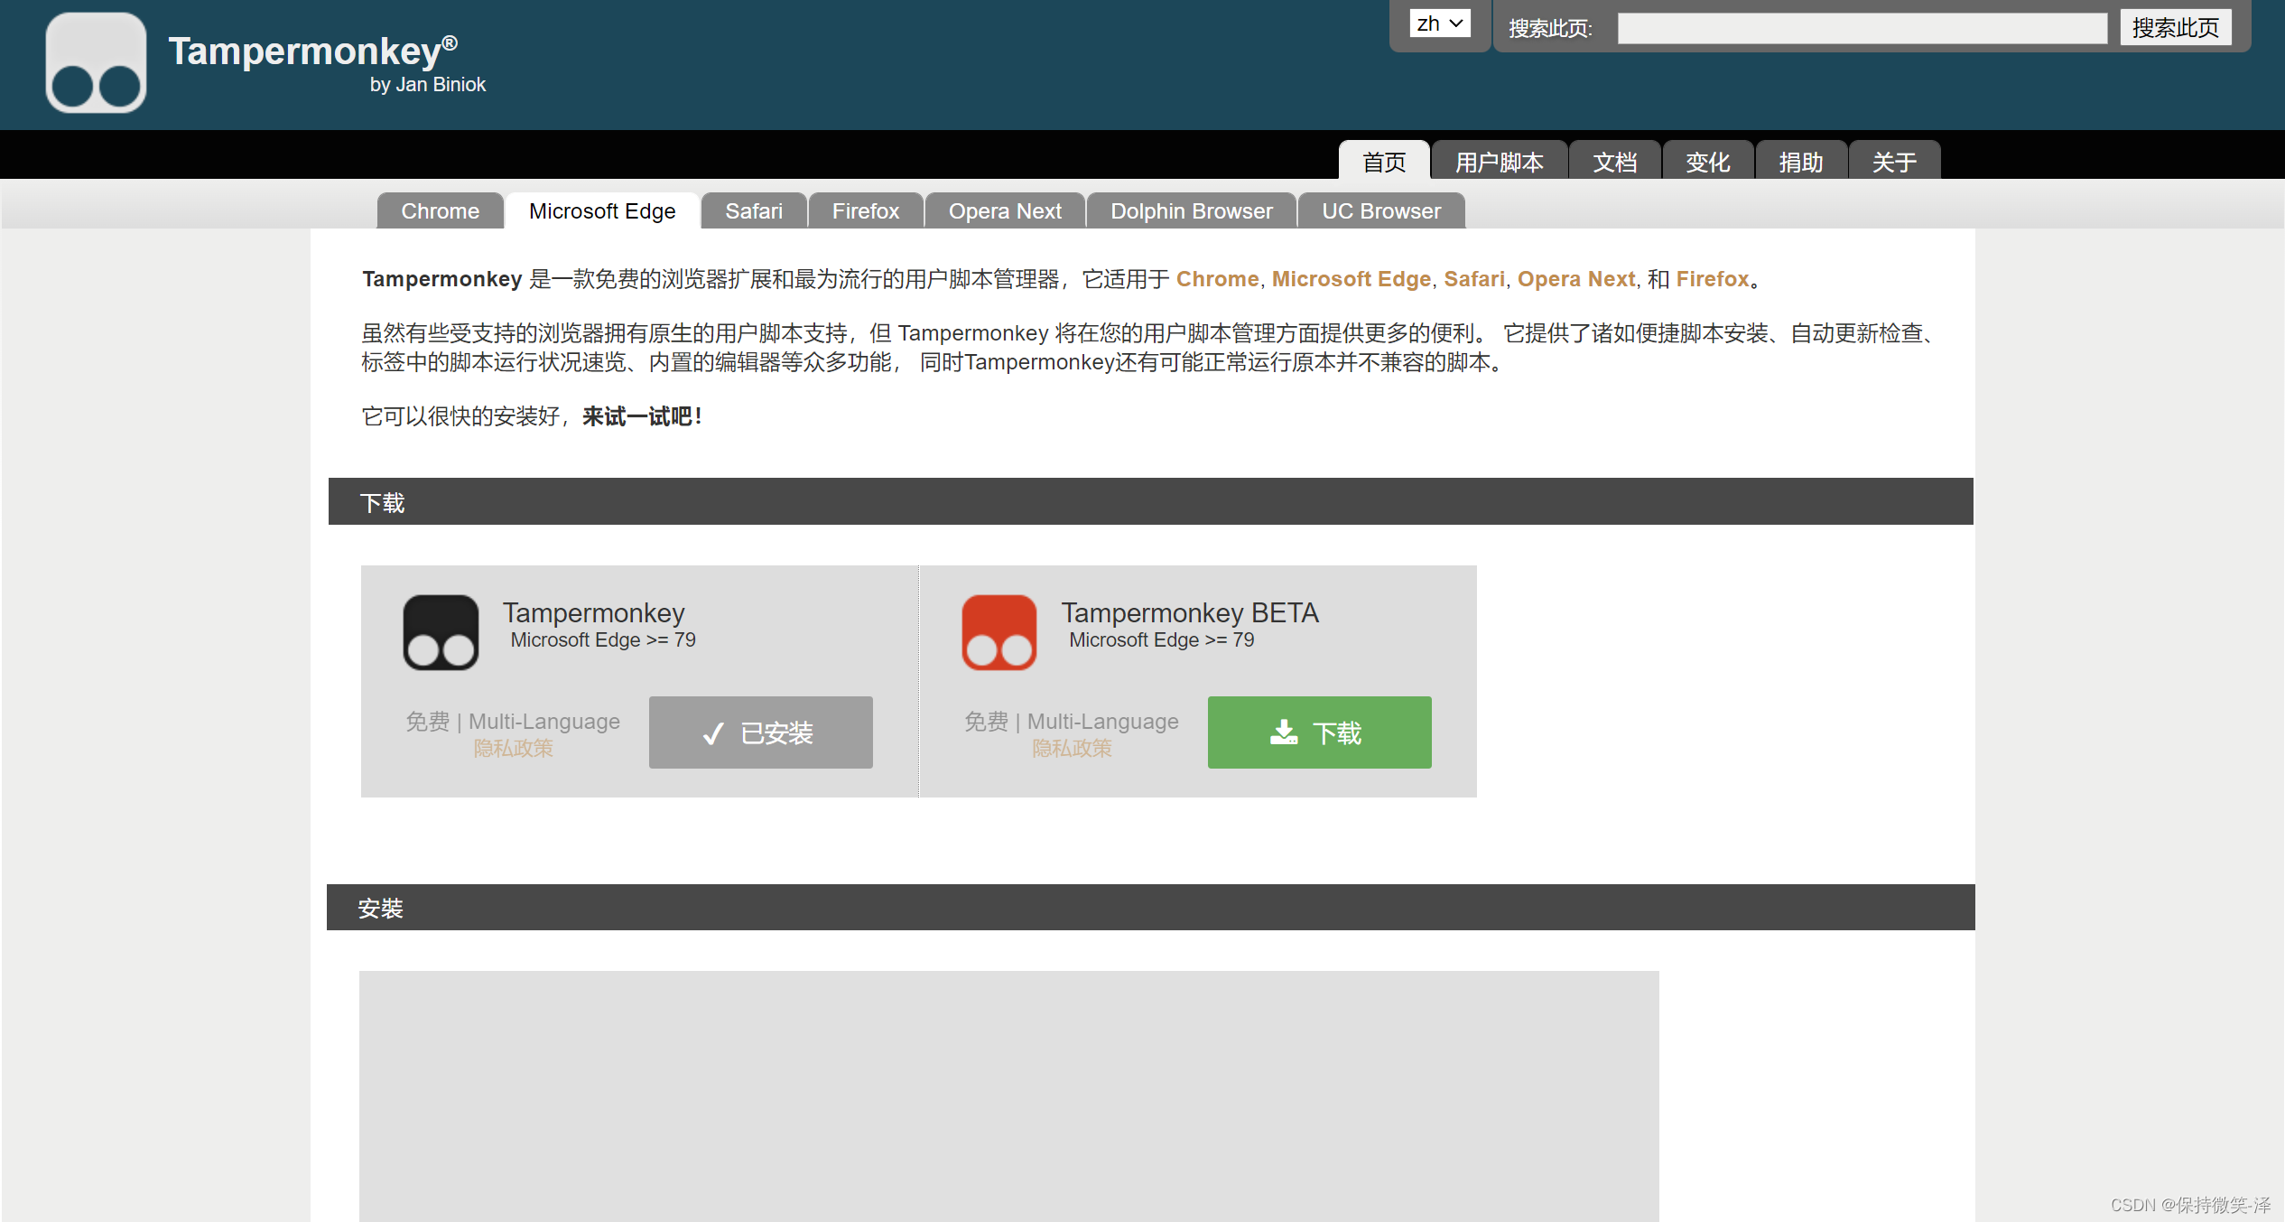Follow the Microsoft Edge link in the intro text
The width and height of the screenshot is (2285, 1222).
(1351, 279)
